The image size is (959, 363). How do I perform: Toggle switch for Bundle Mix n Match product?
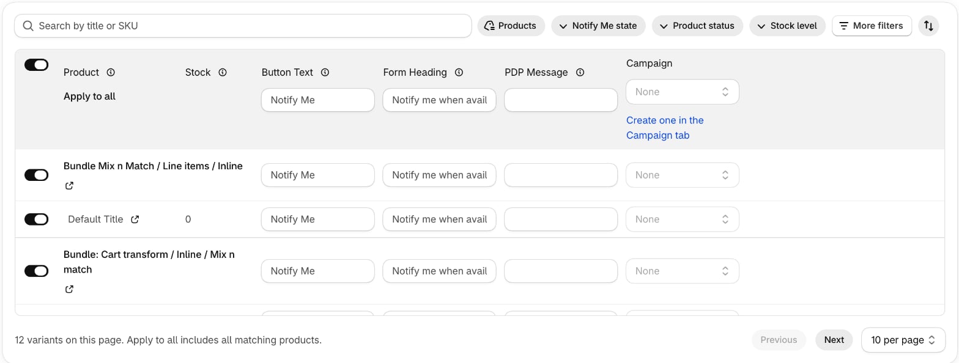(37, 175)
